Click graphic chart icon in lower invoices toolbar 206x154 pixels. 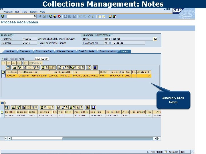tap(87, 108)
